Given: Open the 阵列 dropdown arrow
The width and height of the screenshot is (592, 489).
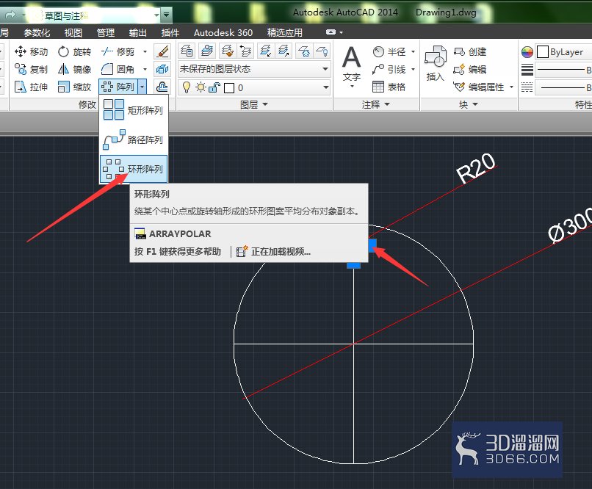Looking at the screenshot, I should coord(142,87).
